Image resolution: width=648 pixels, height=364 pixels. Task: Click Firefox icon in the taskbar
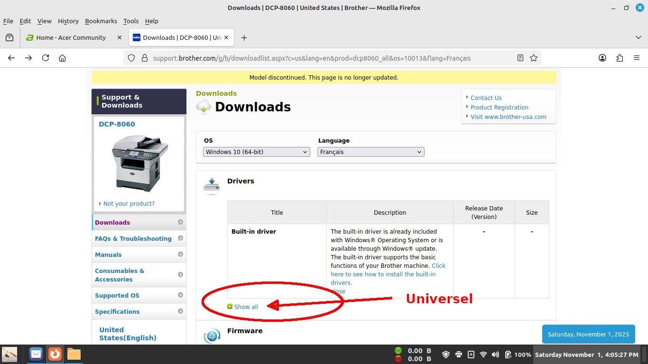55,354
